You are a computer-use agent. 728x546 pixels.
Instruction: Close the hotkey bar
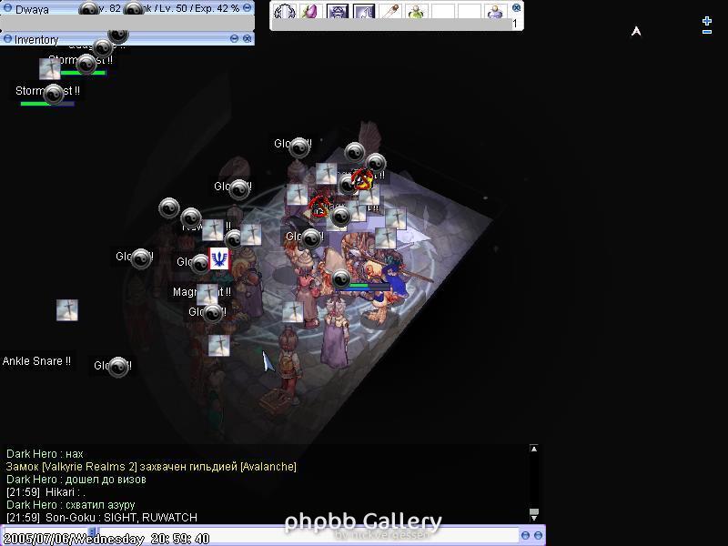(x=517, y=7)
